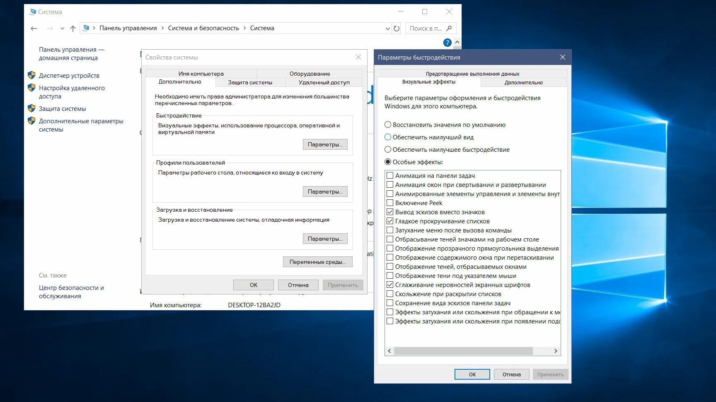Viewport: 716px width, 402px height.
Task: Minimize the 'Система' window
Action: click(x=401, y=12)
